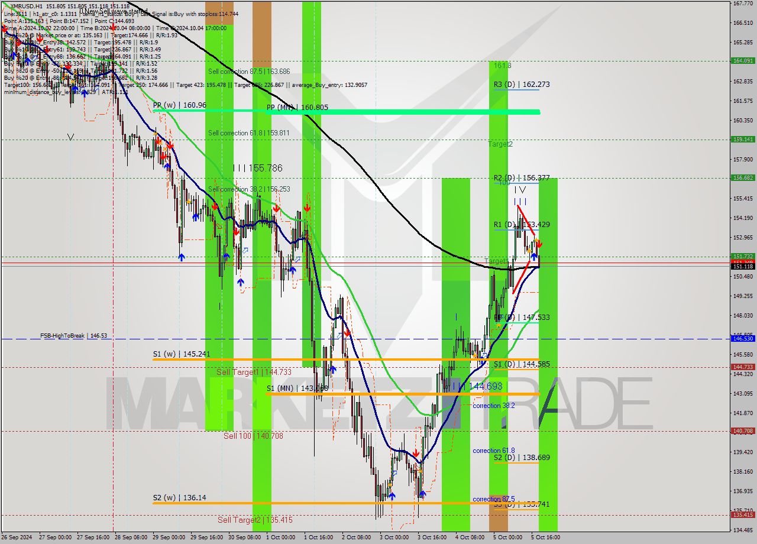Click the 4 Oct 08:00 time label
The width and height of the screenshot is (757, 544).
tap(469, 537)
